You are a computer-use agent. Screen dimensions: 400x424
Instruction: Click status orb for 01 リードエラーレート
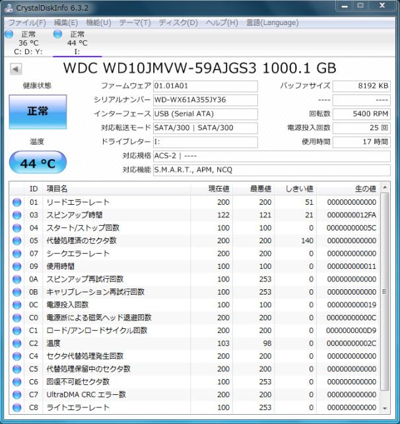(x=17, y=202)
